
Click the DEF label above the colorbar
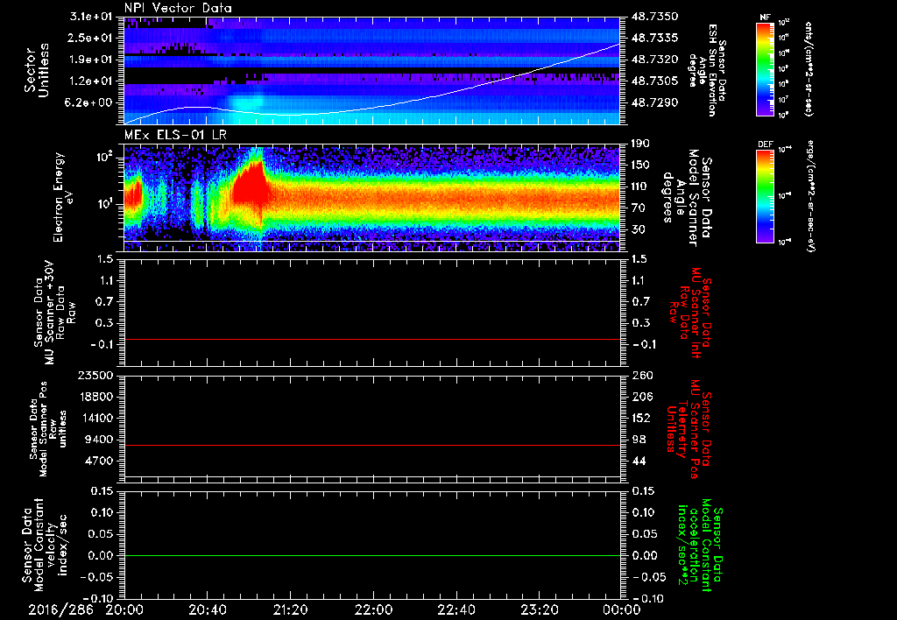pyautogui.click(x=766, y=144)
